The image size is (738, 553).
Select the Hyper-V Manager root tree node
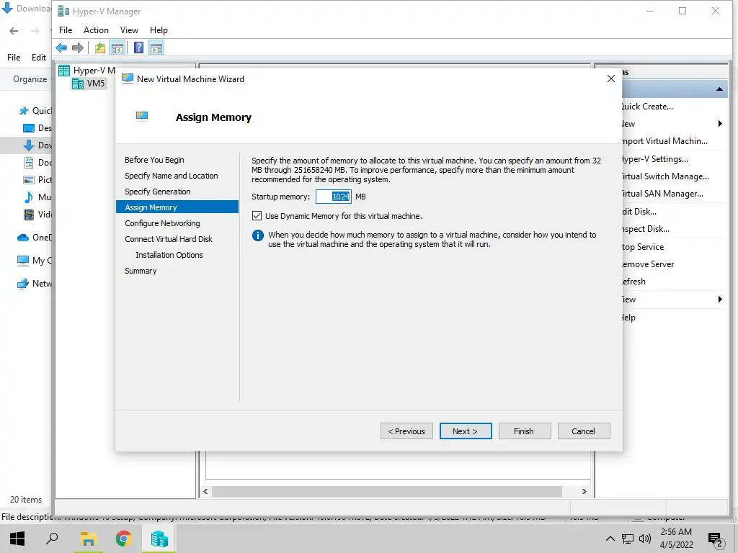(86, 71)
